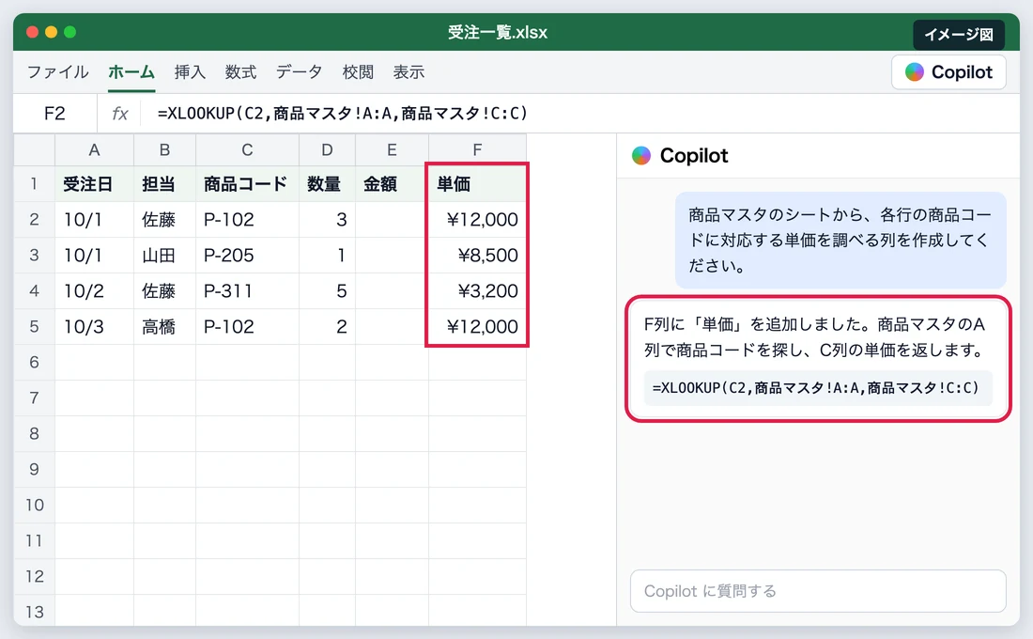Click the 10/1 cell in row 3
Screen dimensions: 1033x639
(x=94, y=255)
